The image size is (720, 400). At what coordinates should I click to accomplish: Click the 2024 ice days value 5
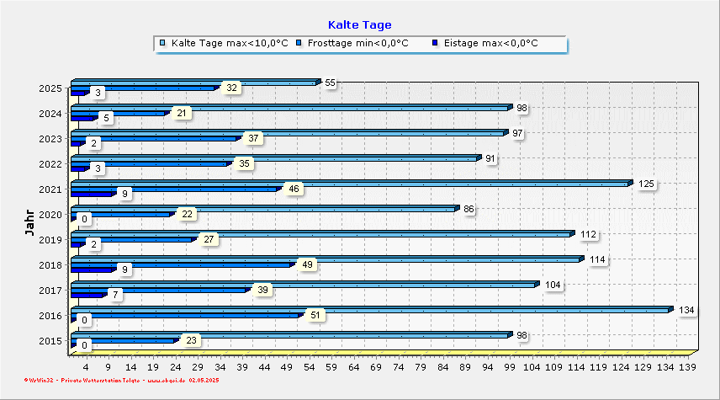tap(106, 118)
